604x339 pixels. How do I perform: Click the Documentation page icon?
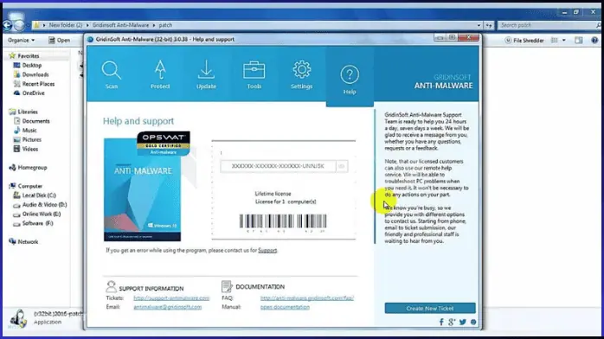227,286
